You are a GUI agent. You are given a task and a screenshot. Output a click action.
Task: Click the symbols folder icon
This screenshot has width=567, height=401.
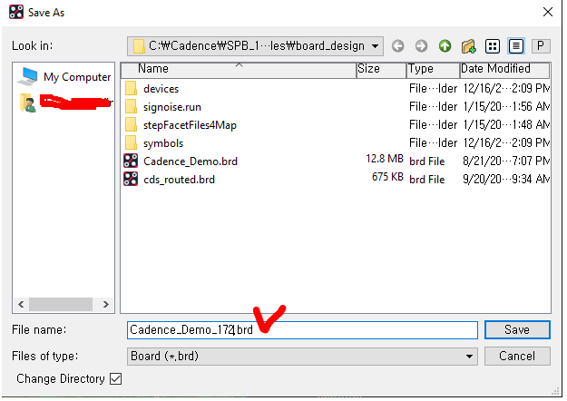coord(131,142)
